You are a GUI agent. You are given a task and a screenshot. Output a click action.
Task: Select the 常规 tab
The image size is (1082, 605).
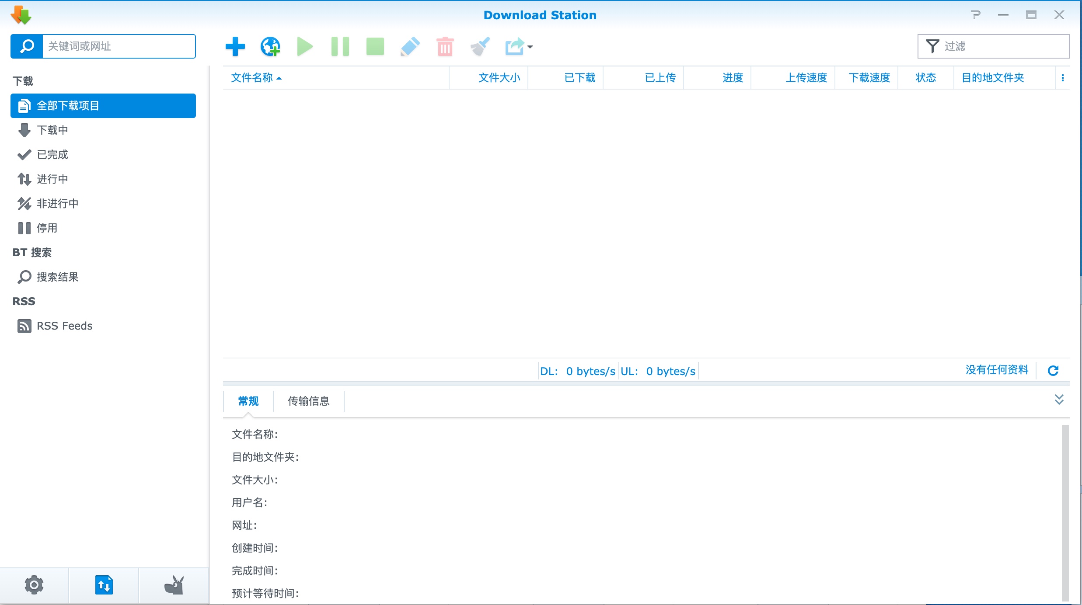point(248,401)
